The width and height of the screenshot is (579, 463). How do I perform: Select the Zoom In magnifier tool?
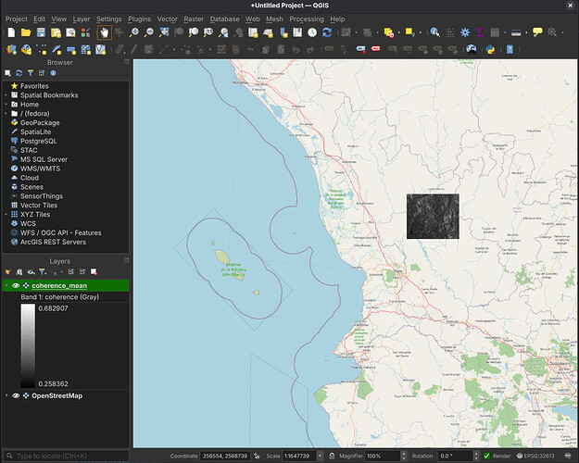coord(134,32)
